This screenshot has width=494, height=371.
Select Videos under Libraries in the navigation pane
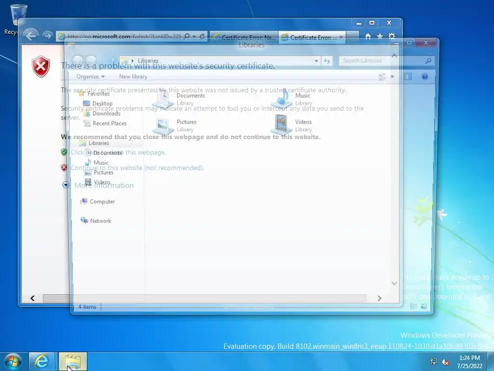tap(97, 182)
